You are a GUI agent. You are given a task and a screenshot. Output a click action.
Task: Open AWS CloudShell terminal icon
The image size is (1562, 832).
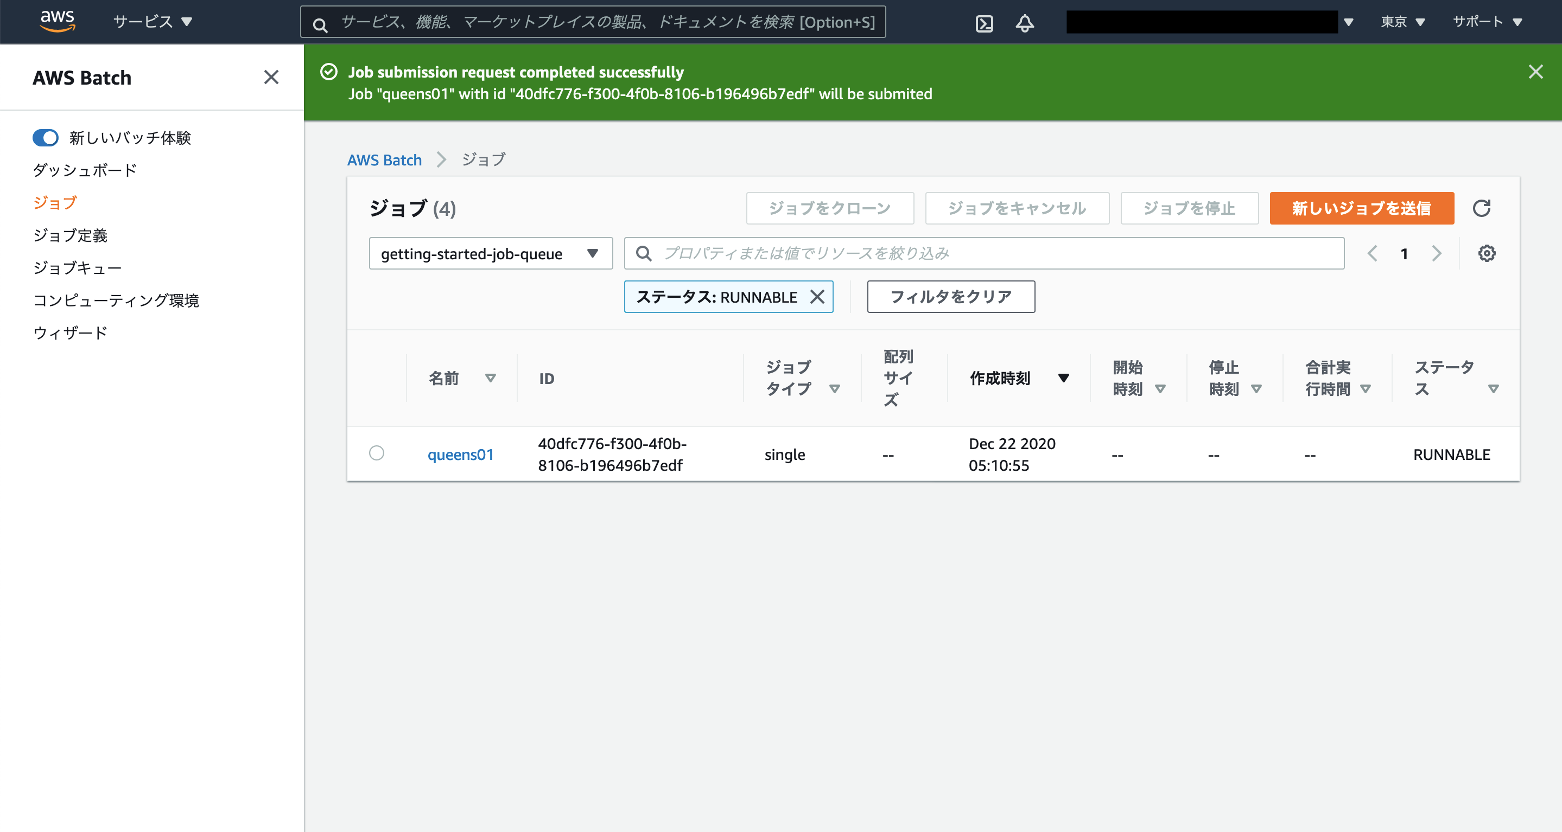[x=984, y=23]
